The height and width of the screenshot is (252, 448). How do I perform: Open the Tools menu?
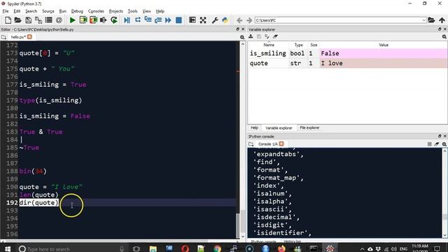(x=132, y=11)
